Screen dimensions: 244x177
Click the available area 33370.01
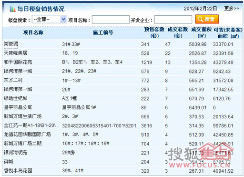[x=223, y=44]
